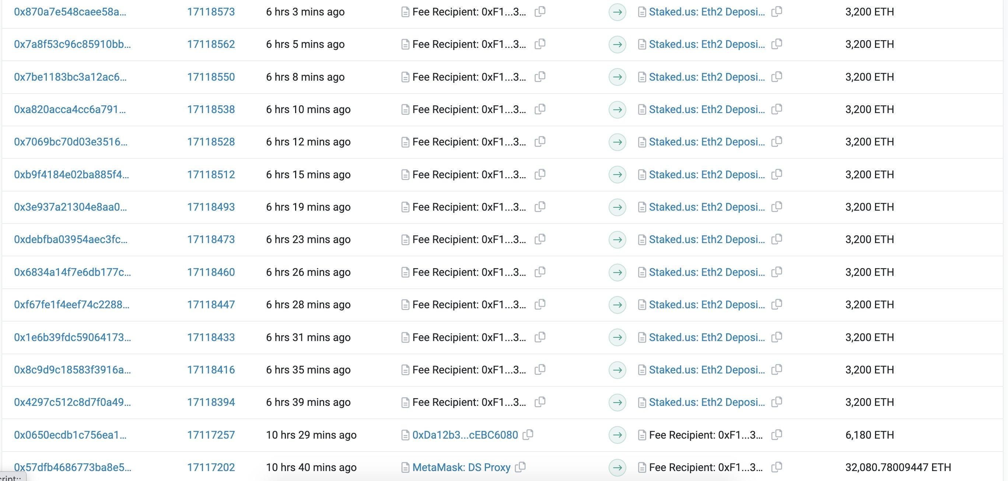
Task: Open block 17118550
Action: pos(210,77)
